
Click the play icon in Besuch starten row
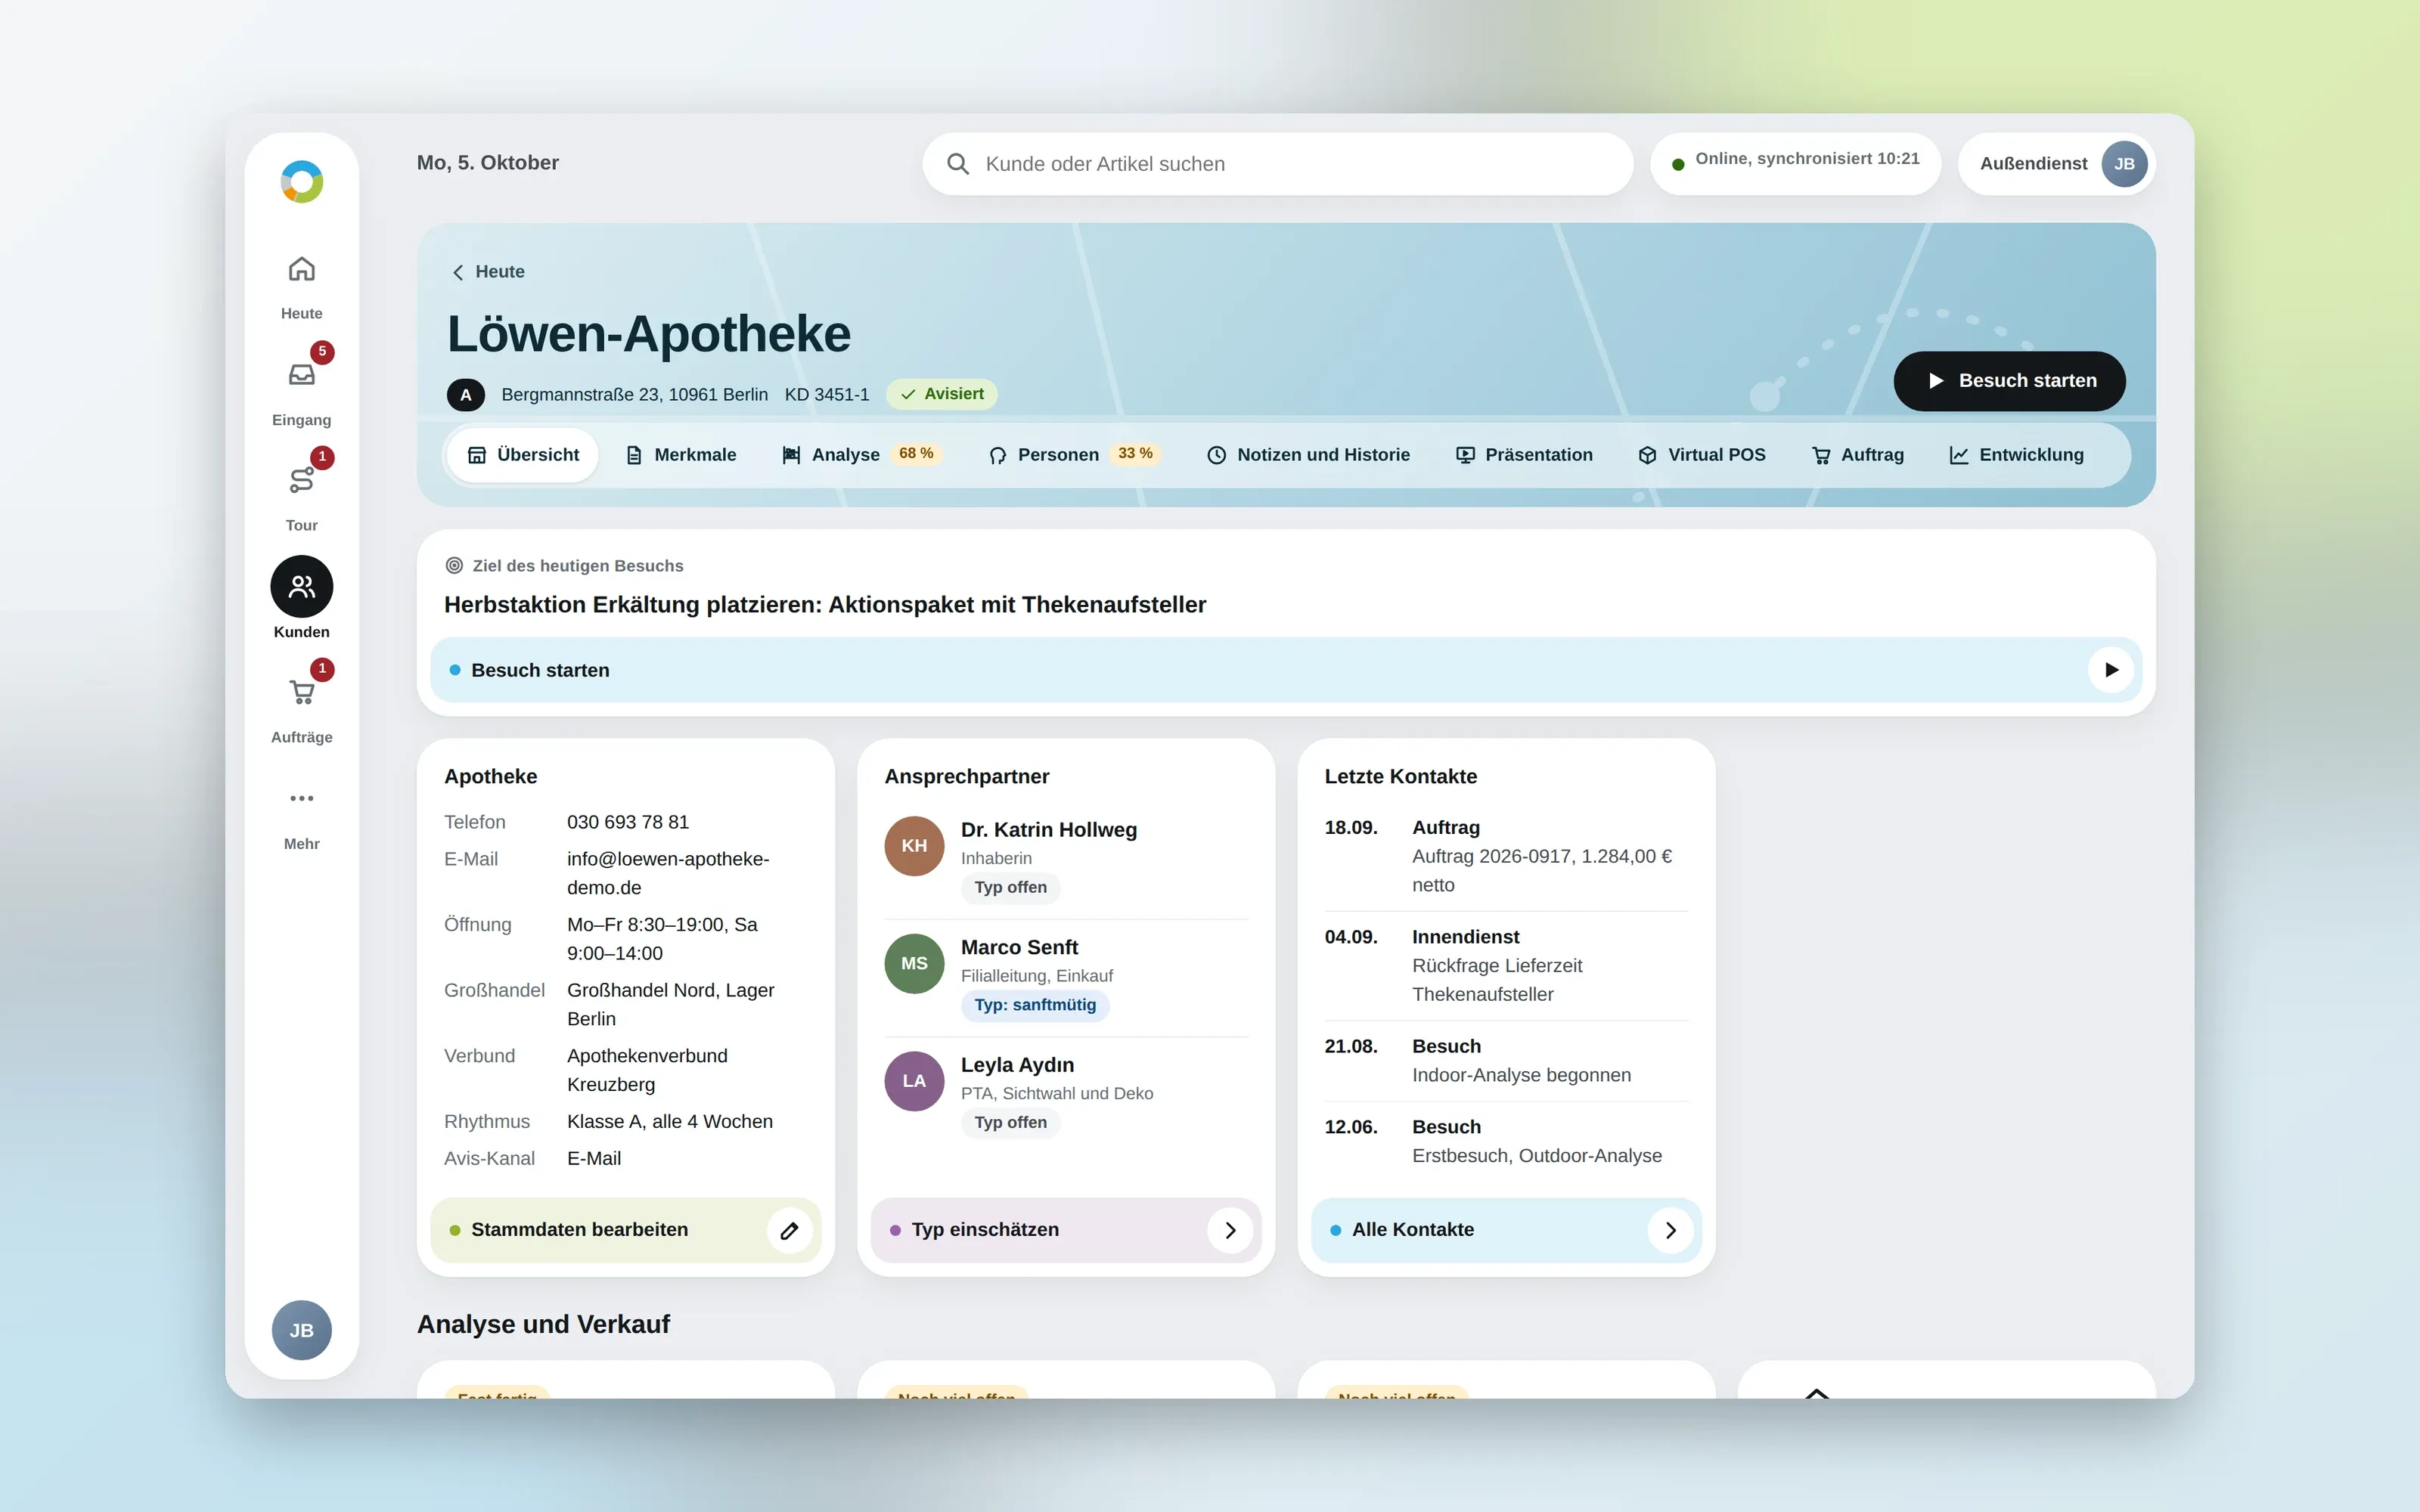(x=2110, y=670)
